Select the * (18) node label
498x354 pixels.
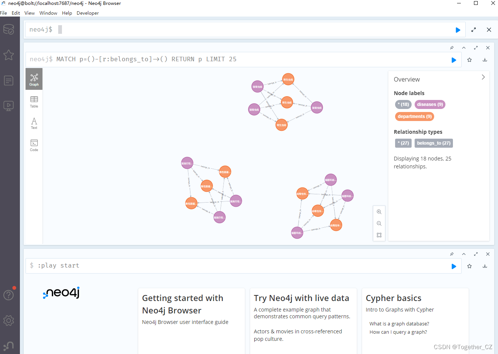pos(403,104)
